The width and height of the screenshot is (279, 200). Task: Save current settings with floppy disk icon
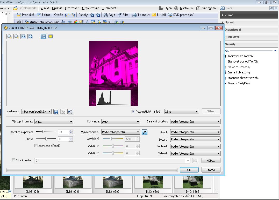(x=56, y=112)
